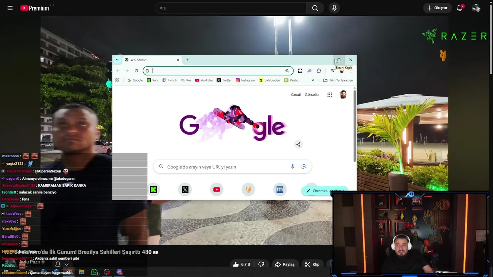493x277 pixels.
Task: Click the YouTube page vertical scrollbar
Action: click(491, 38)
